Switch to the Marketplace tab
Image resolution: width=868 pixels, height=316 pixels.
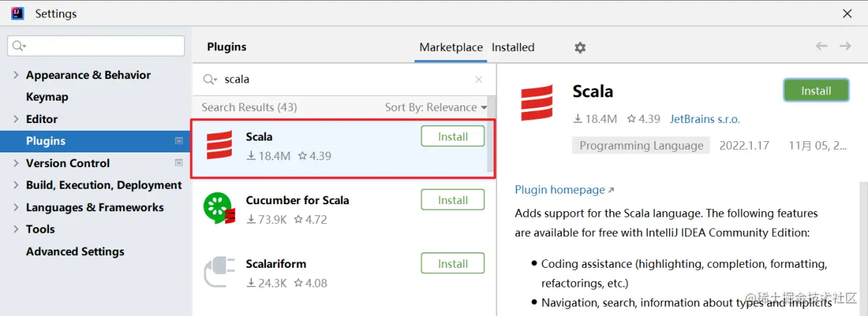coord(451,48)
